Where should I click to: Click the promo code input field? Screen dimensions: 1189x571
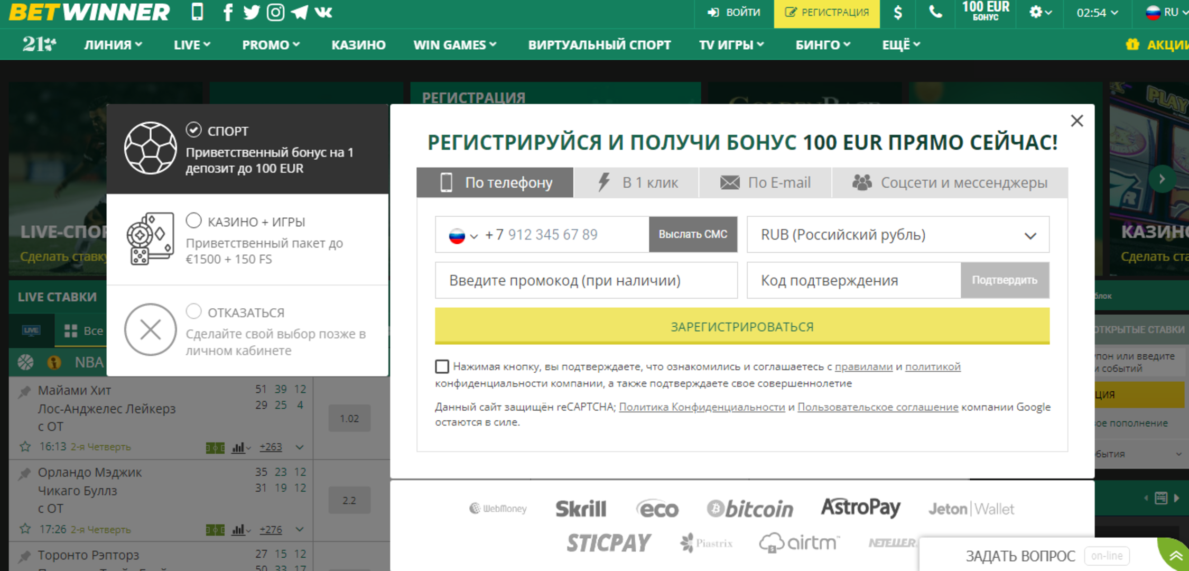pyautogui.click(x=586, y=280)
